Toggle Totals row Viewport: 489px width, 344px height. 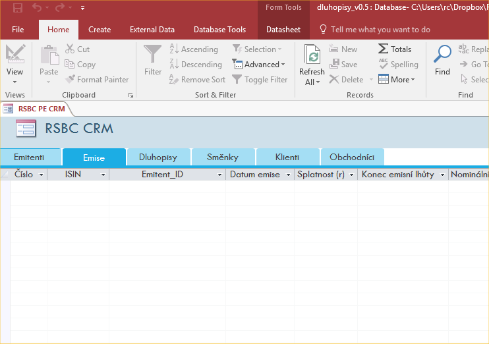pyautogui.click(x=395, y=49)
